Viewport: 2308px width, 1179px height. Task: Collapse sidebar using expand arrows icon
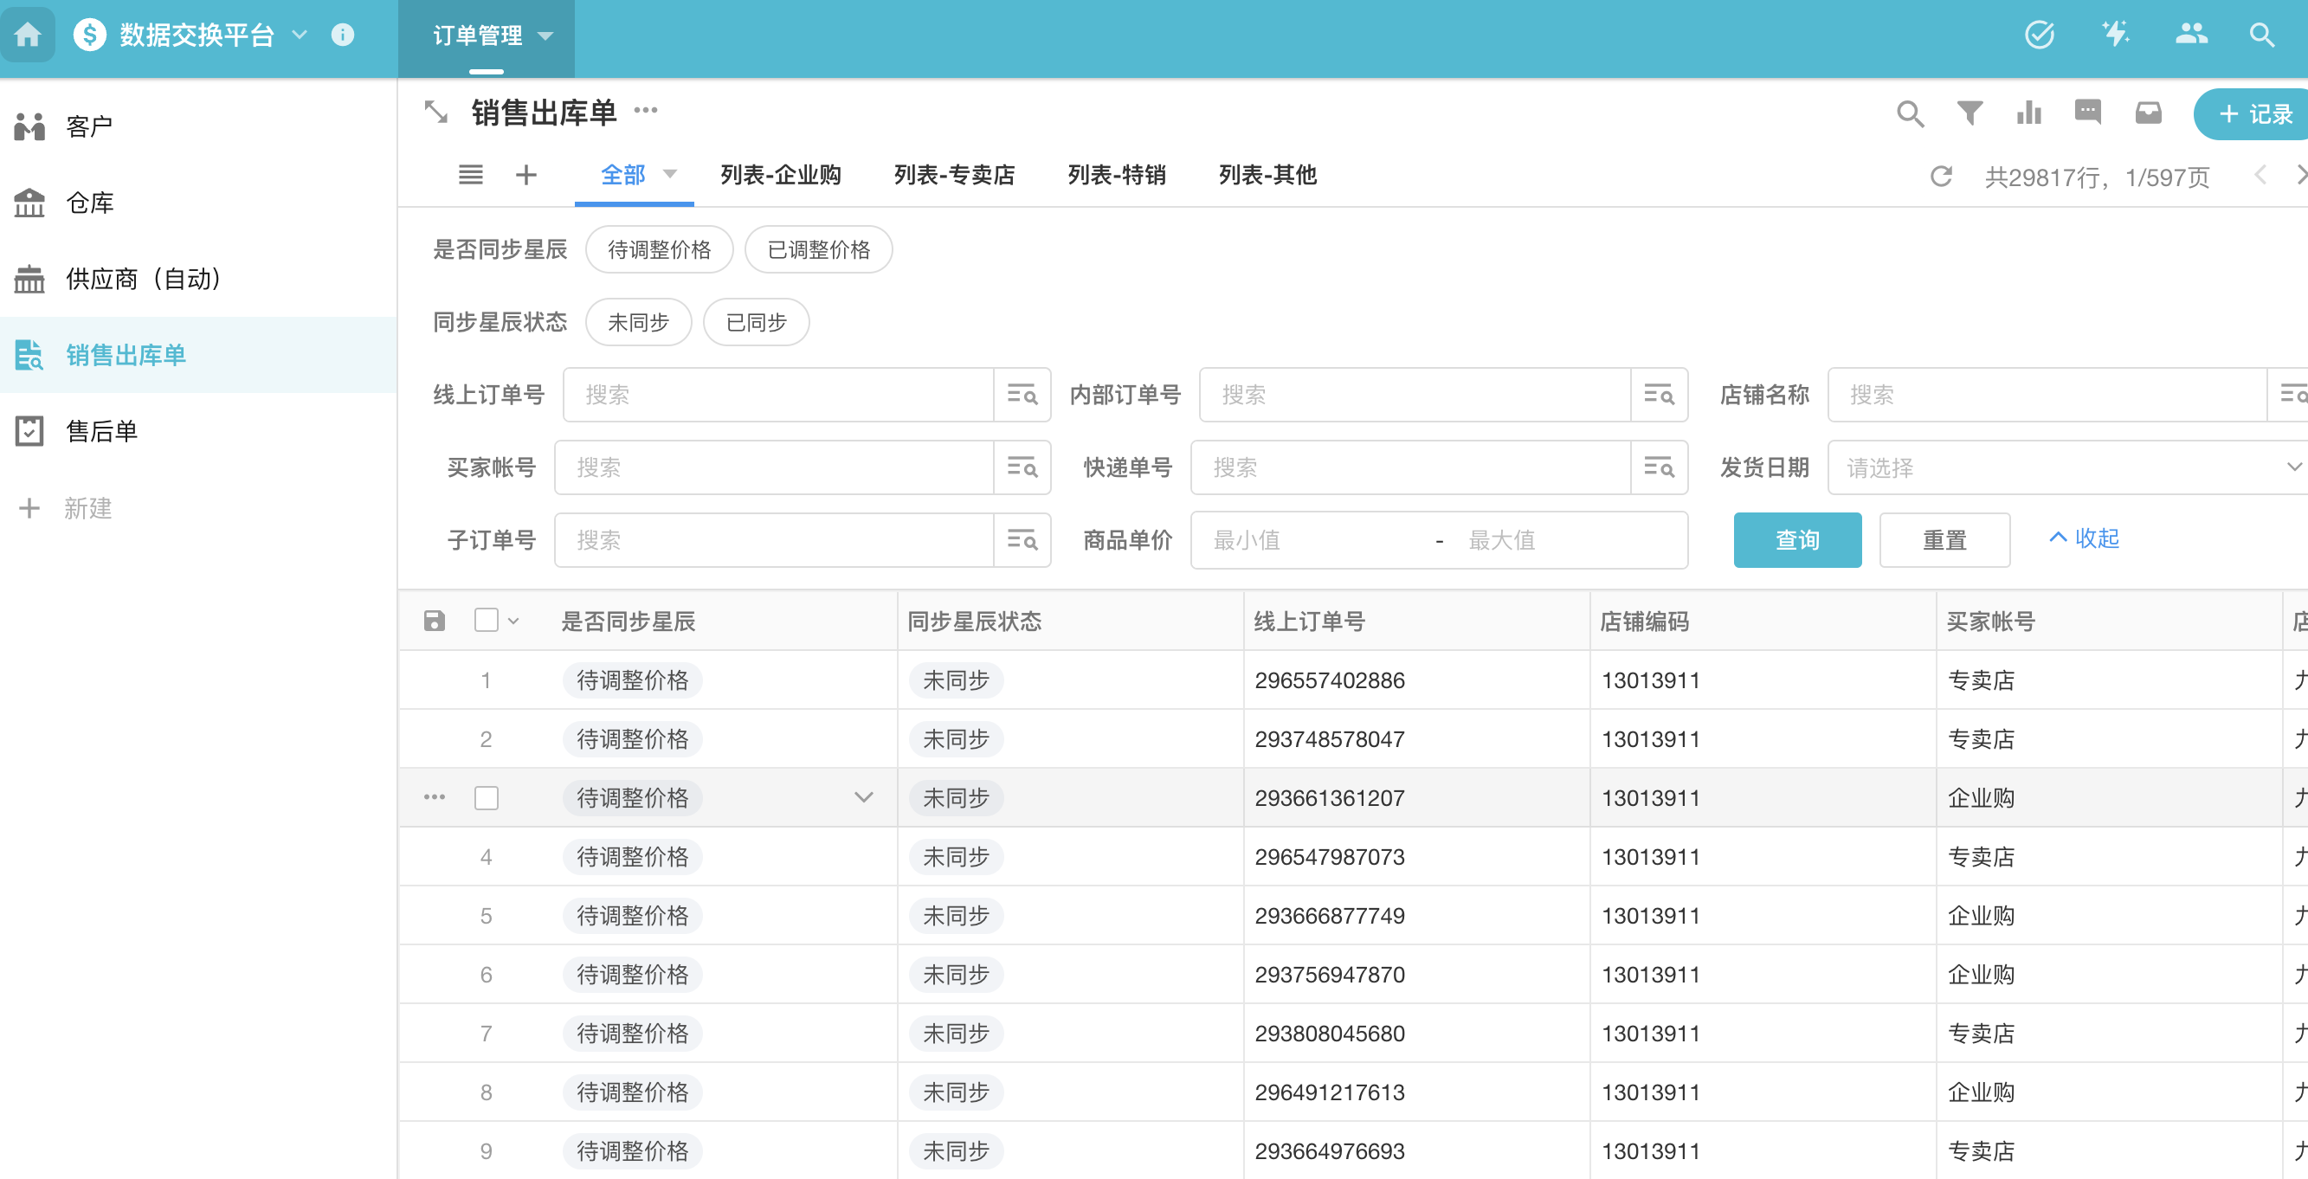point(435,112)
